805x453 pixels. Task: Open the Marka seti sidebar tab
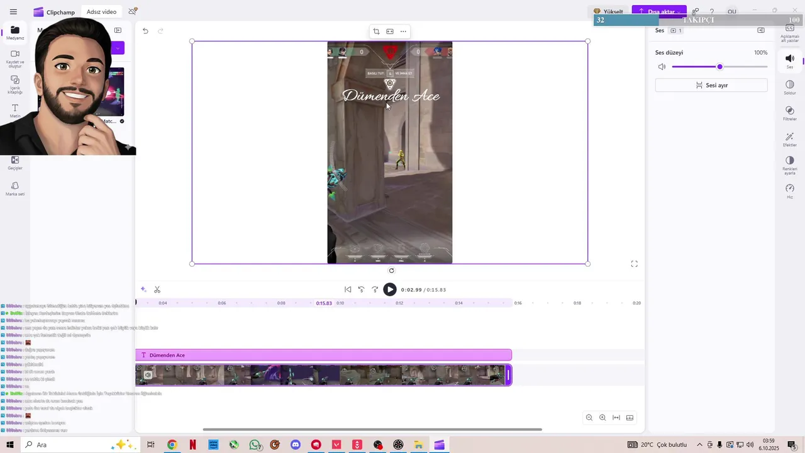(x=15, y=189)
